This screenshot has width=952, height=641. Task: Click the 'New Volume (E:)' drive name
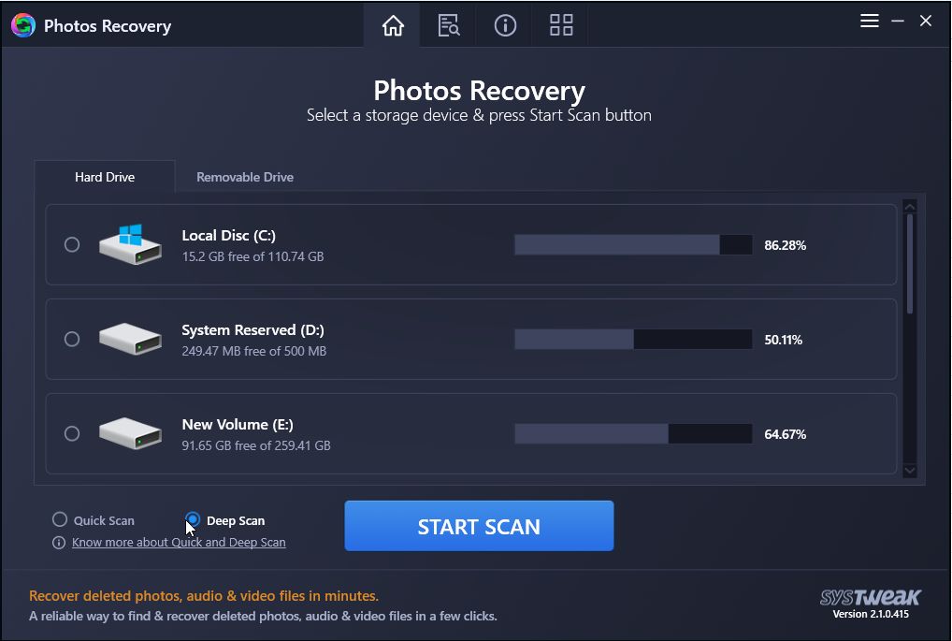click(238, 424)
